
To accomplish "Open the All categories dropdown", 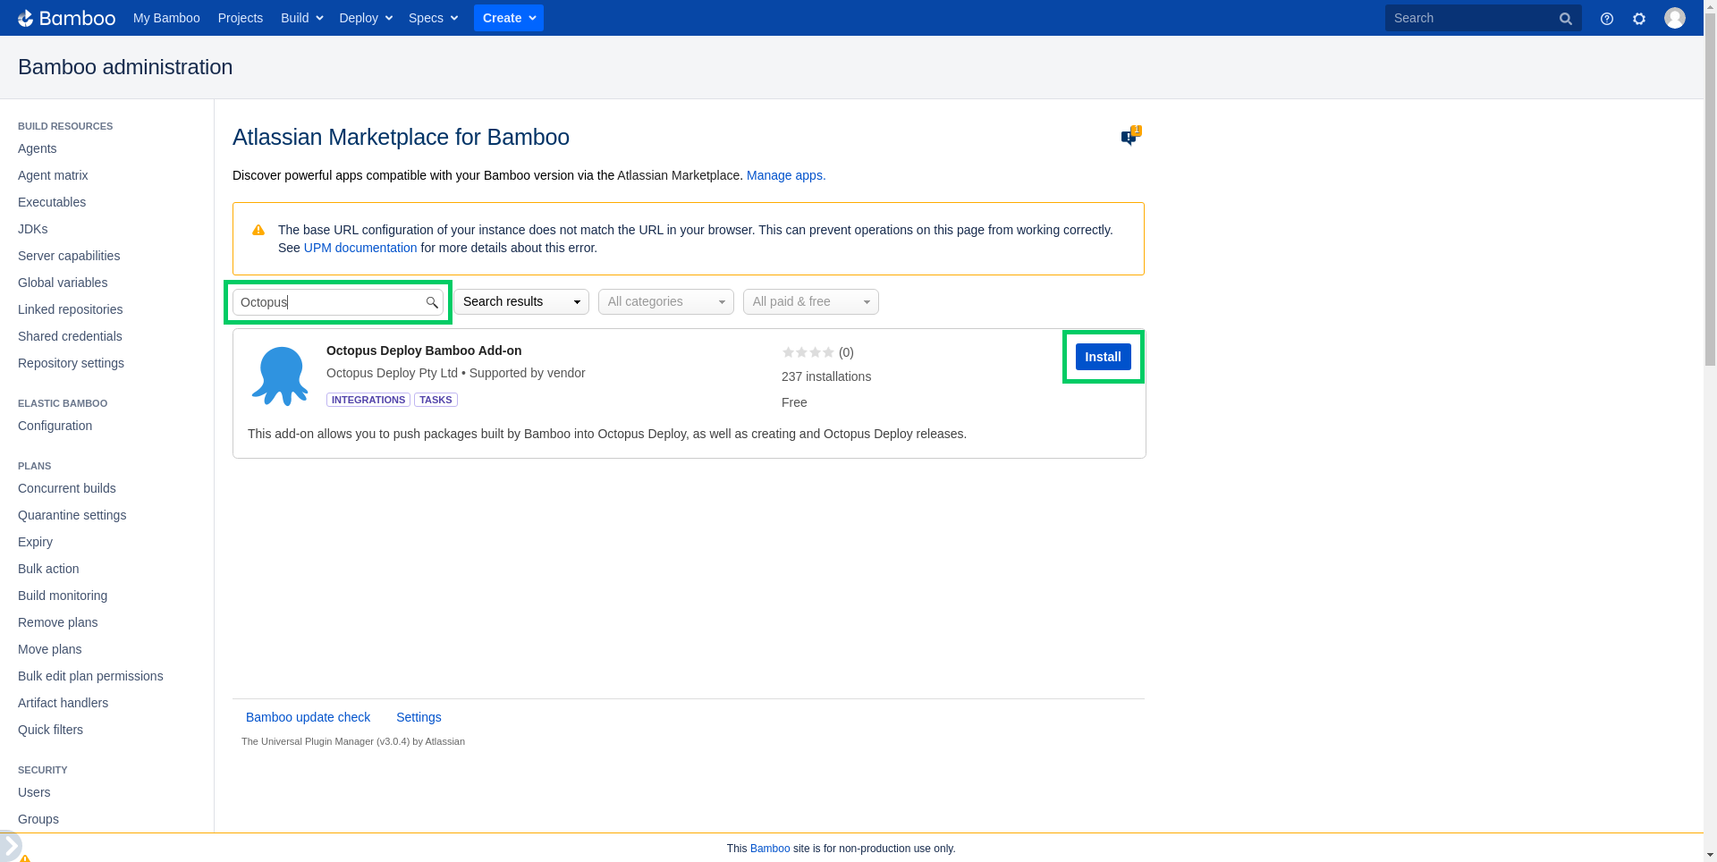I will pos(666,301).
